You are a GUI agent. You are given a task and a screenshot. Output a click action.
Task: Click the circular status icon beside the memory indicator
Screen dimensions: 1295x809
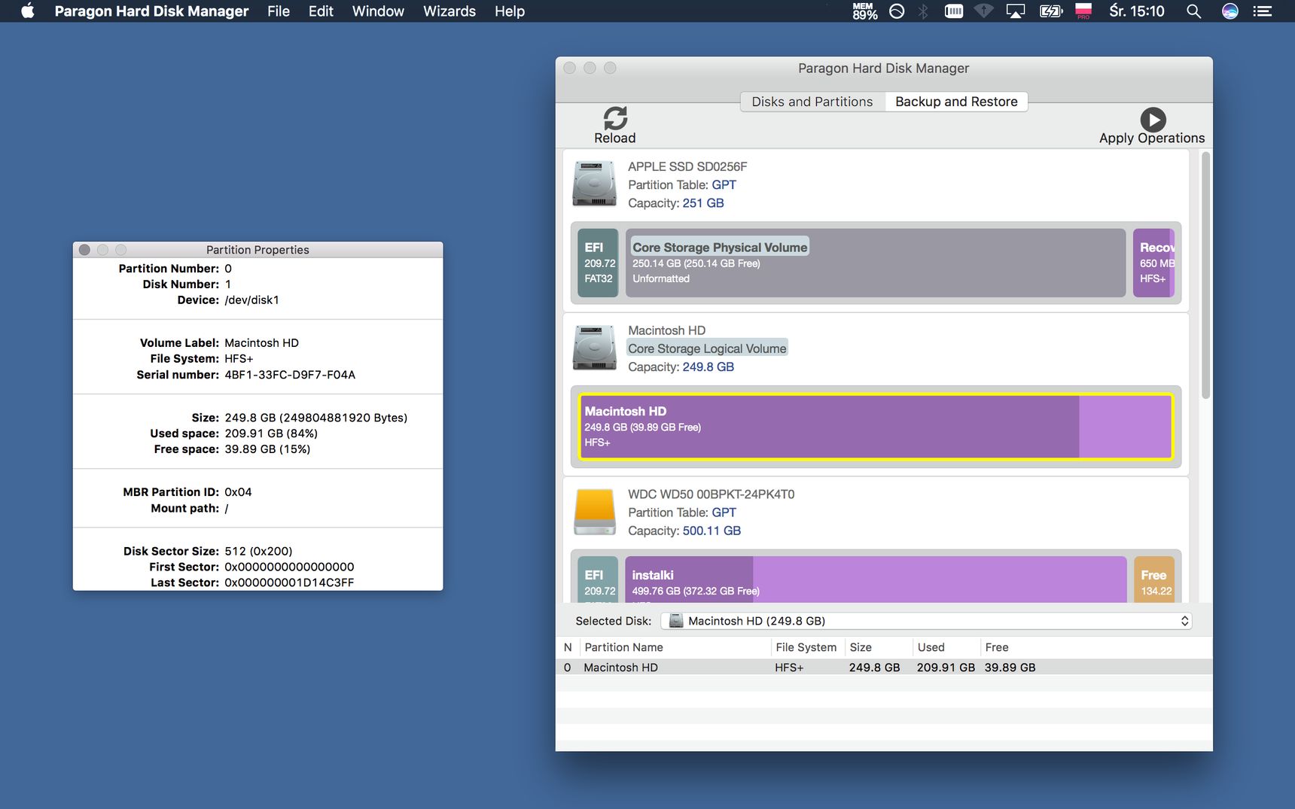pos(897,11)
